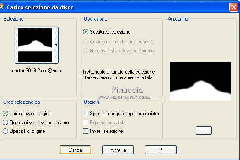The image size is (240, 160).
Task: Open help with the ? button
Action: 161,150
